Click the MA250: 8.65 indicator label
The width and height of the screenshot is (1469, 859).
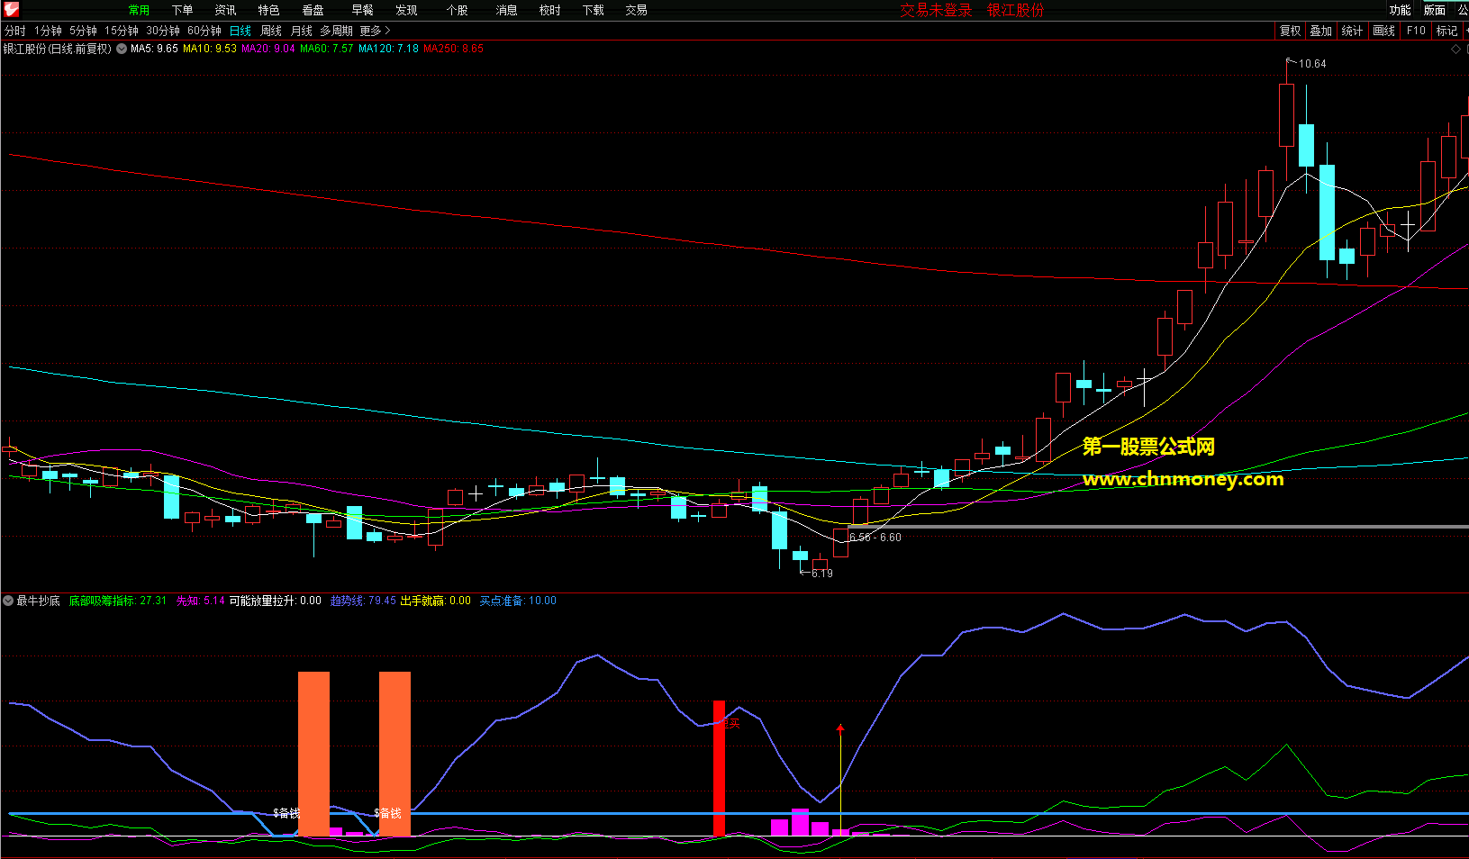coord(453,49)
